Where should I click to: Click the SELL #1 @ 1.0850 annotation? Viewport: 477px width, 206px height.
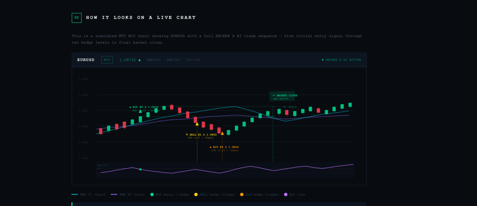point(201,135)
